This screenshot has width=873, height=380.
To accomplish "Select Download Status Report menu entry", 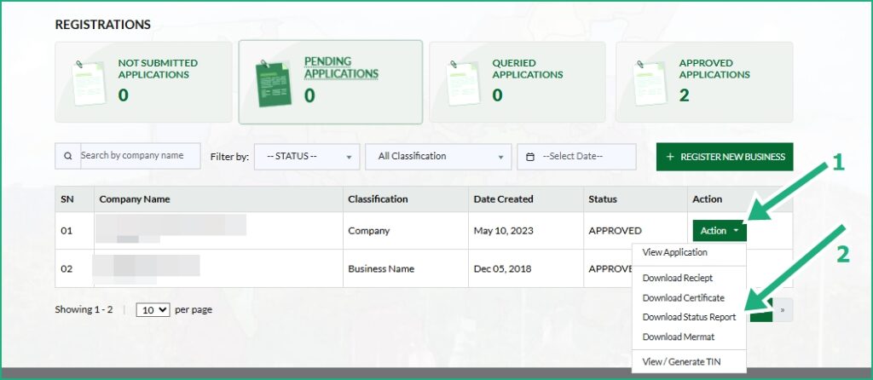I will [689, 317].
